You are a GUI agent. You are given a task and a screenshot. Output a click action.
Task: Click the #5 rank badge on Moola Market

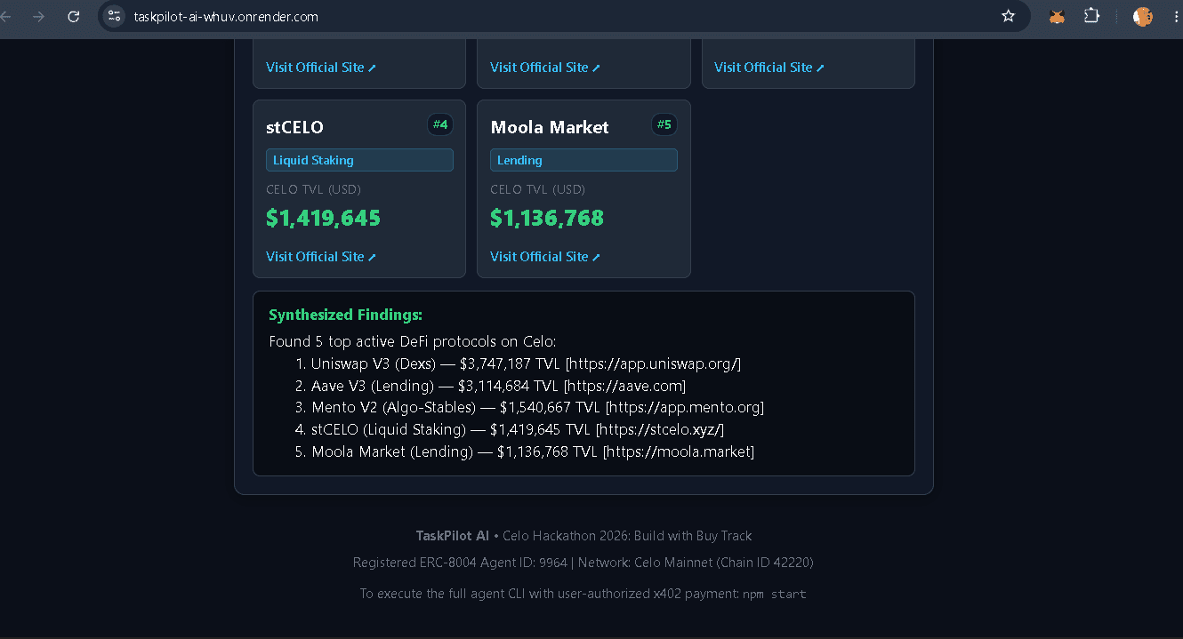pos(664,124)
